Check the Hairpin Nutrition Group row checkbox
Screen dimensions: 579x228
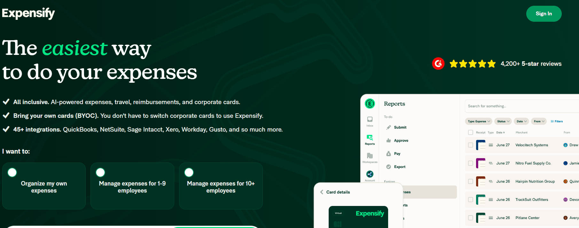coord(471,181)
